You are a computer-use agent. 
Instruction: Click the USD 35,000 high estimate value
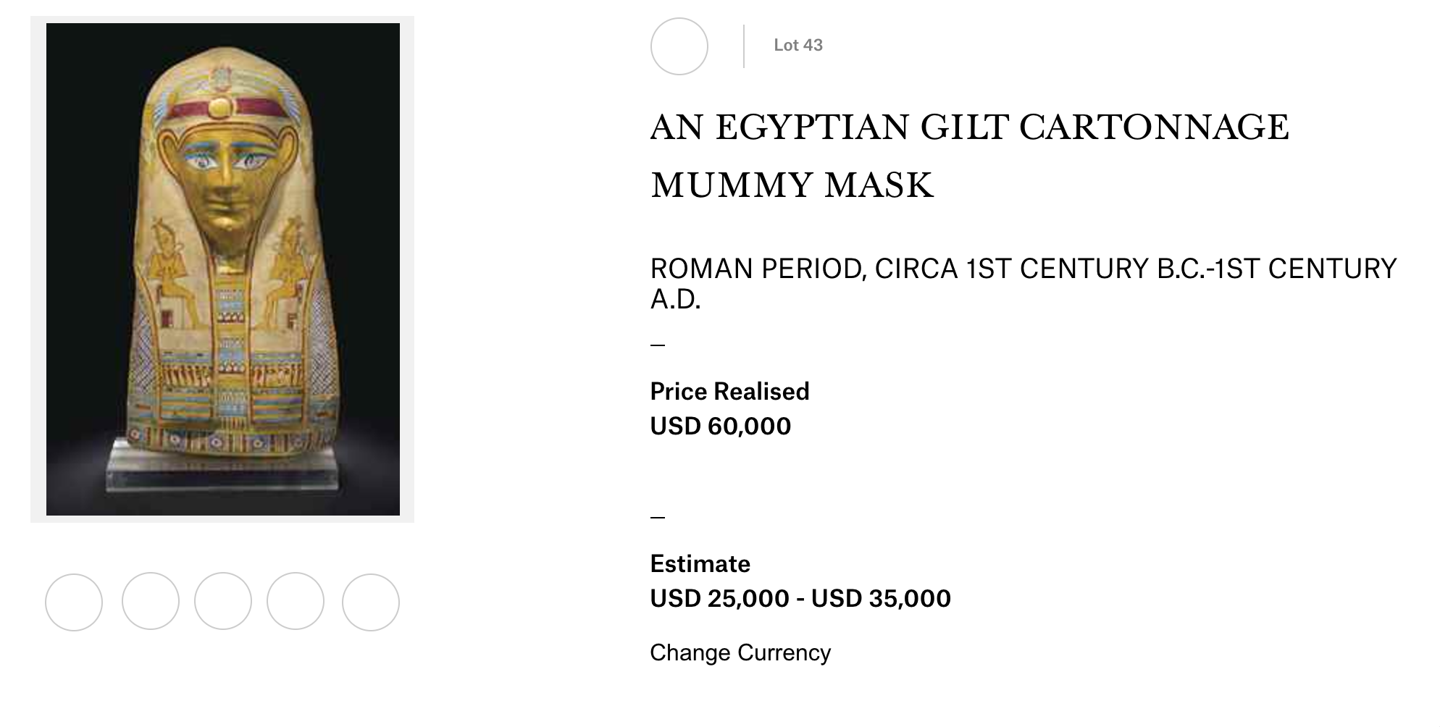[x=880, y=599]
